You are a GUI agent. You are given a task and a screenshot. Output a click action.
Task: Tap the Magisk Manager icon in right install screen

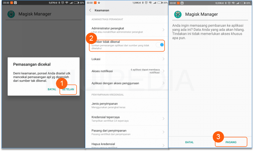[178, 15]
